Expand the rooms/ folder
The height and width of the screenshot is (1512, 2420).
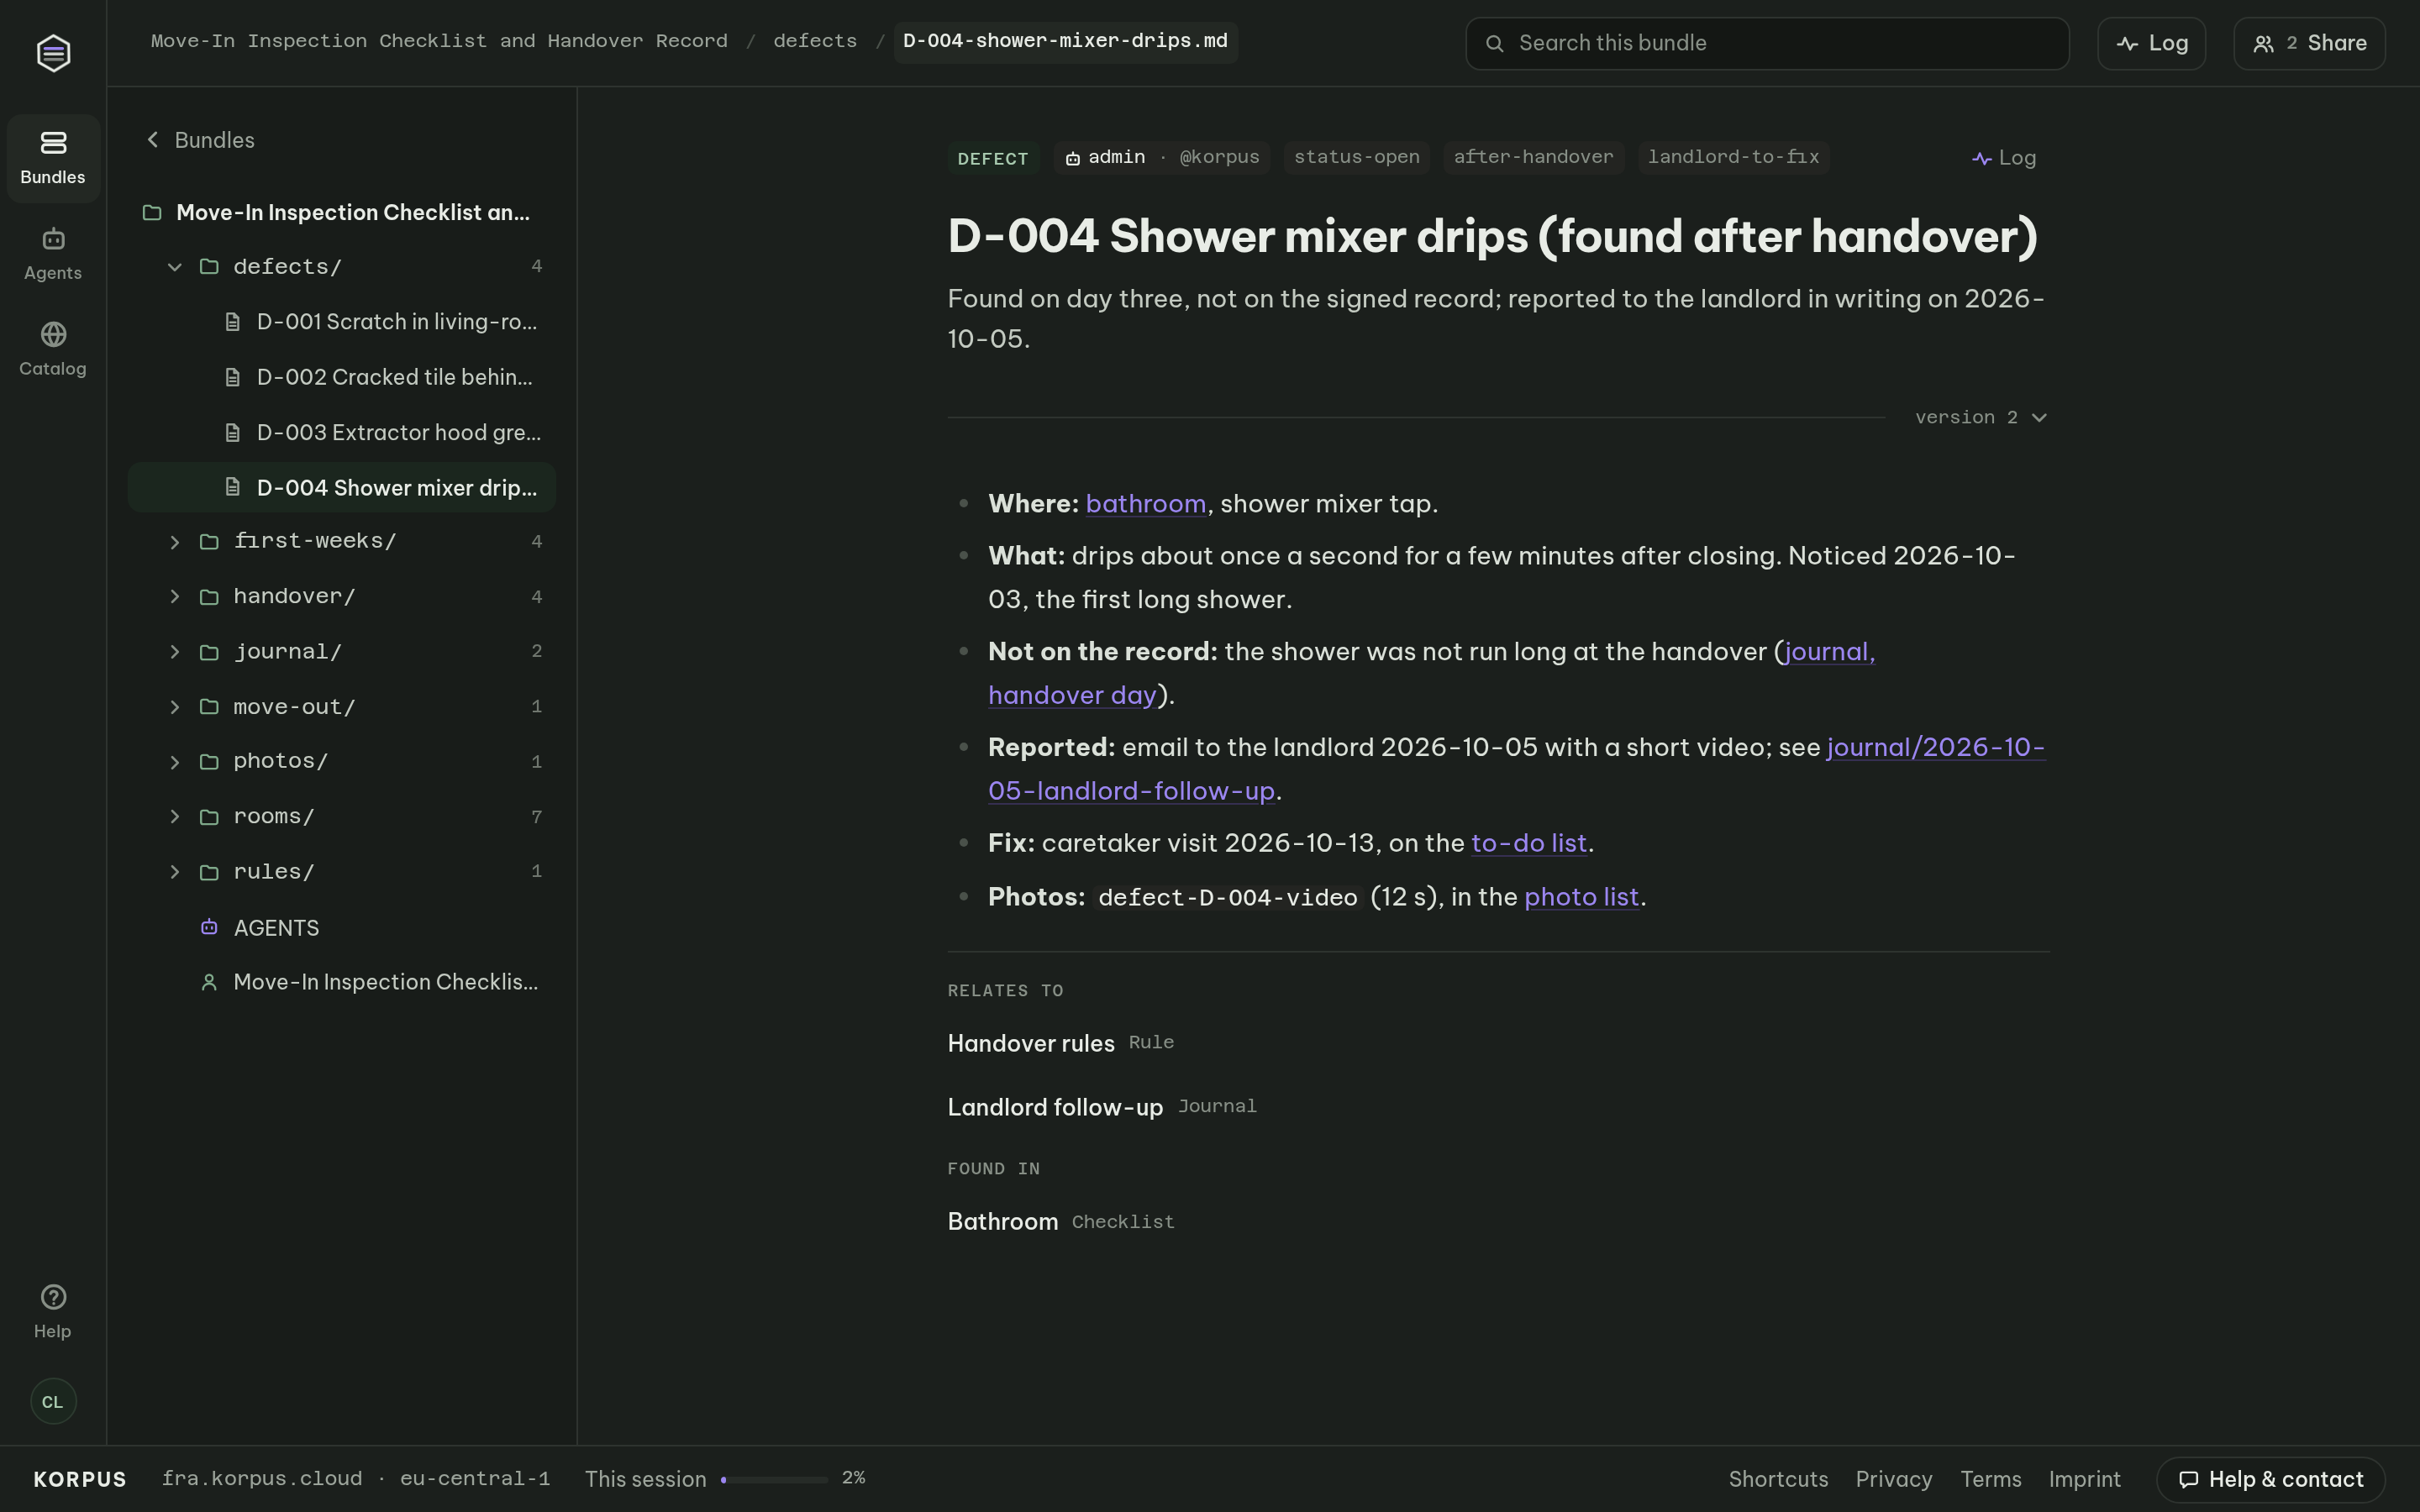175,817
